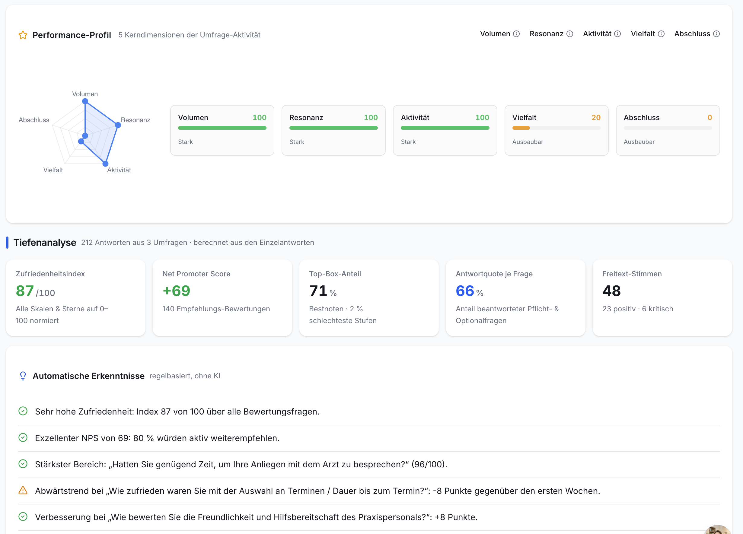This screenshot has width=743, height=534.
Task: Click the info icon next to Abschluss
Action: coord(716,34)
